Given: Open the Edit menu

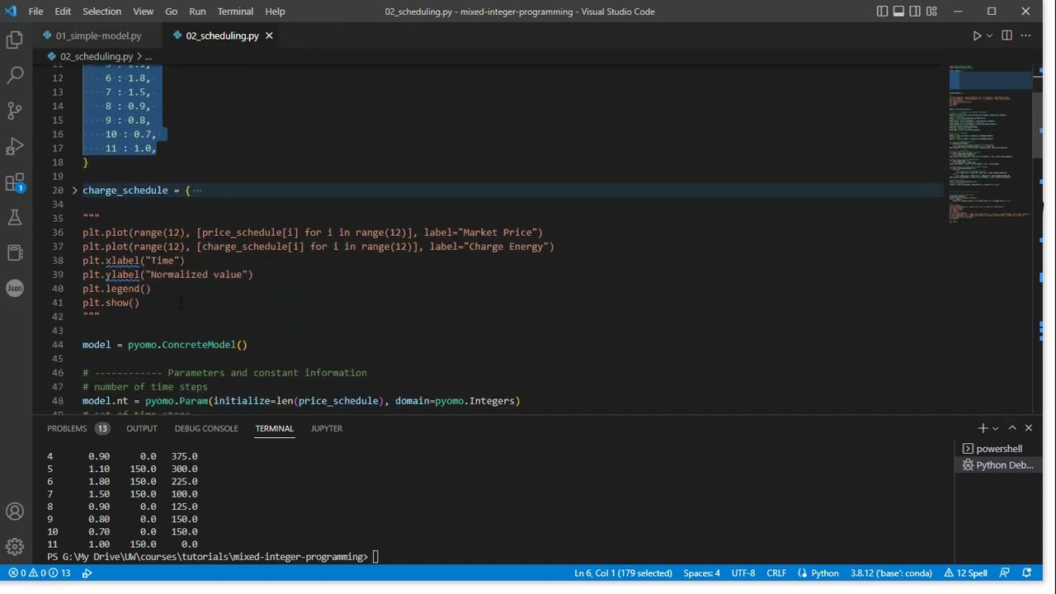Looking at the screenshot, I should pos(63,12).
